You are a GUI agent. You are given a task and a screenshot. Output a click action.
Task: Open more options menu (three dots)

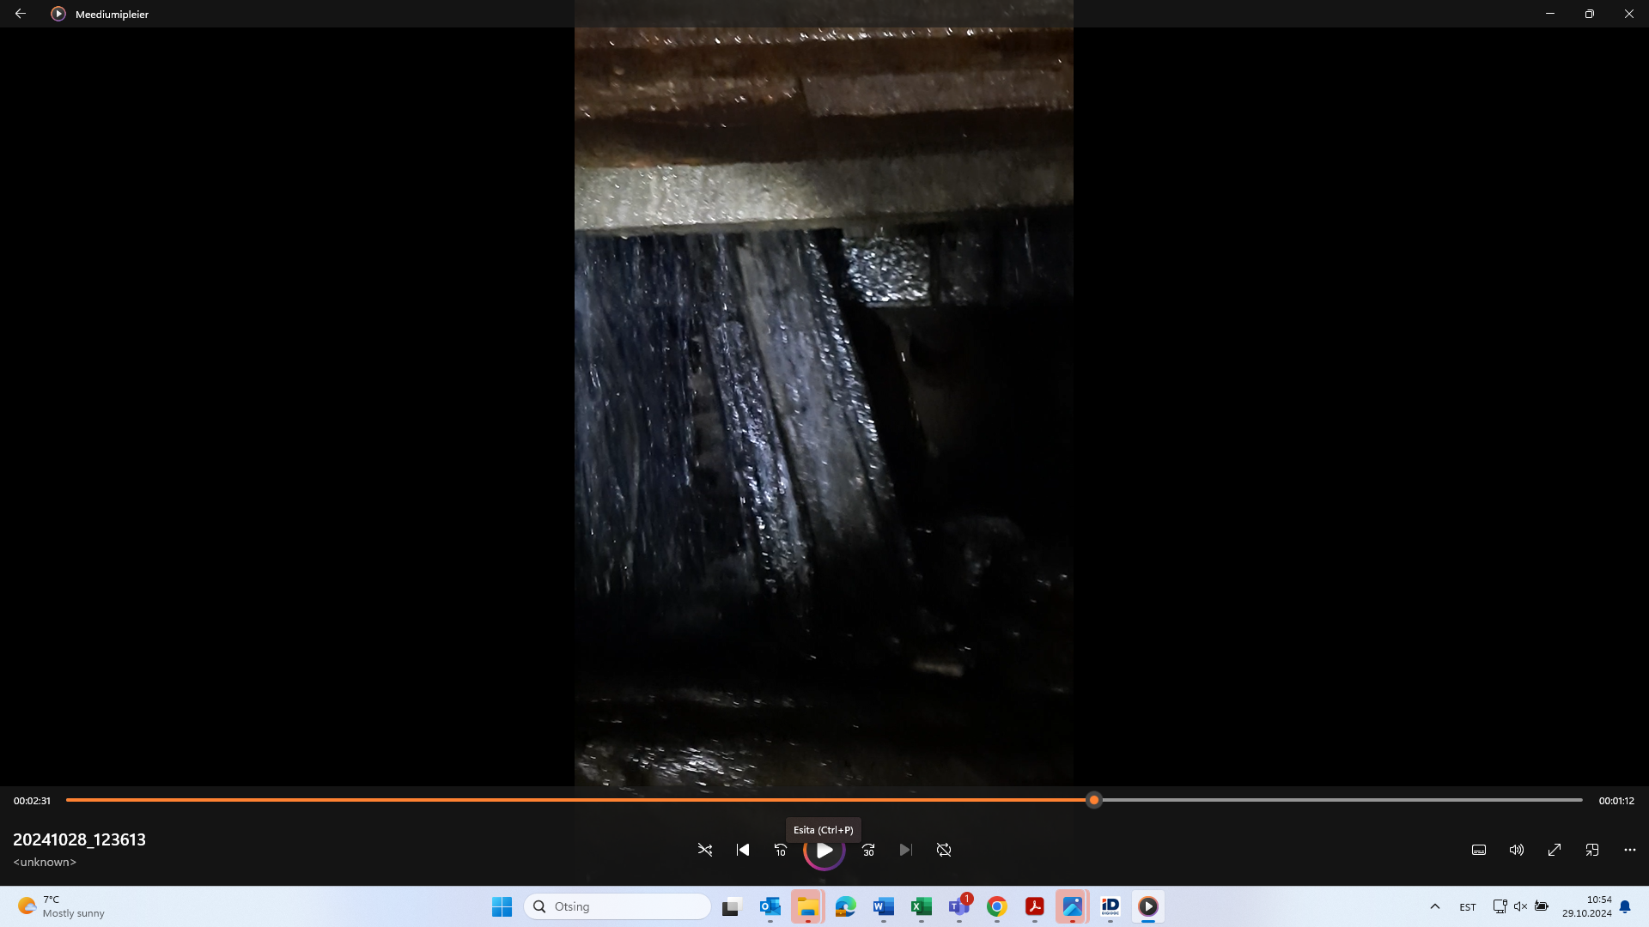(1630, 850)
